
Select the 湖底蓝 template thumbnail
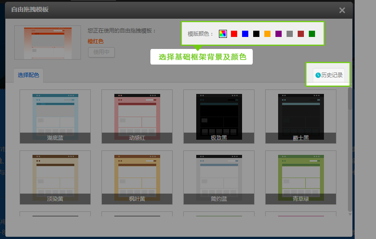(x=55, y=117)
